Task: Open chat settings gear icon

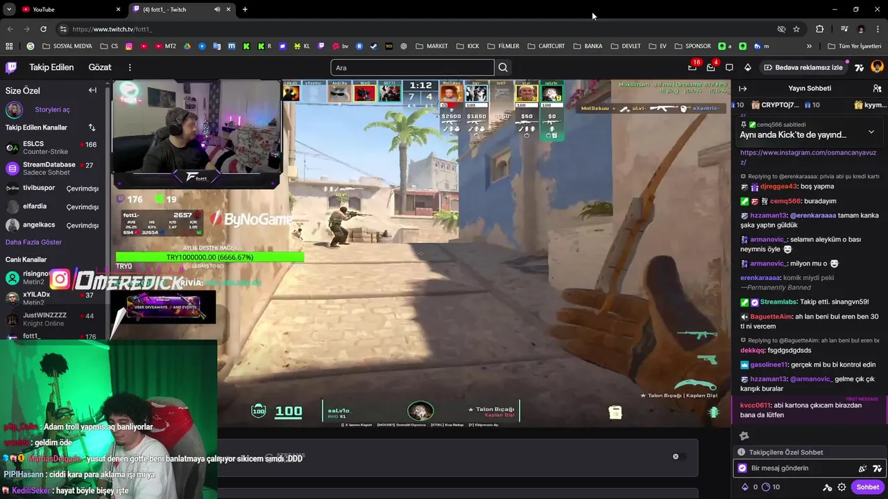Action: click(x=842, y=487)
